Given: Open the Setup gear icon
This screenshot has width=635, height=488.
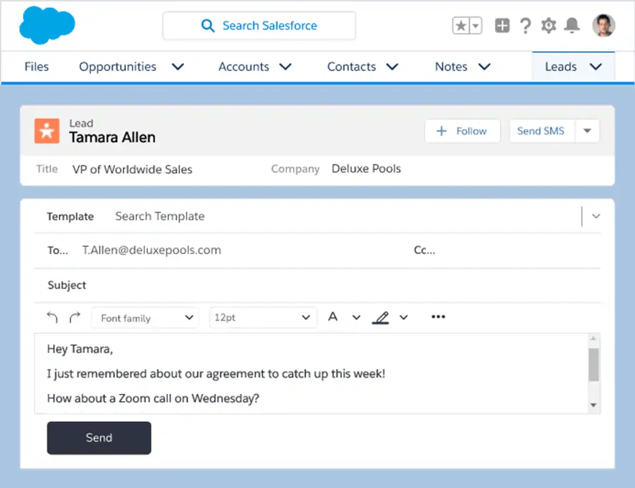Looking at the screenshot, I should click(x=548, y=25).
